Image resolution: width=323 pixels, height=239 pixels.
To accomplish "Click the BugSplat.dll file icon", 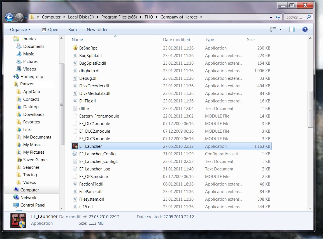I will pos(75,56).
